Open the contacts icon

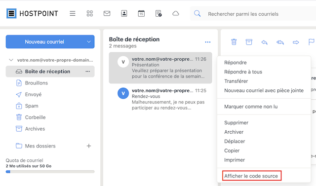click(x=124, y=13)
